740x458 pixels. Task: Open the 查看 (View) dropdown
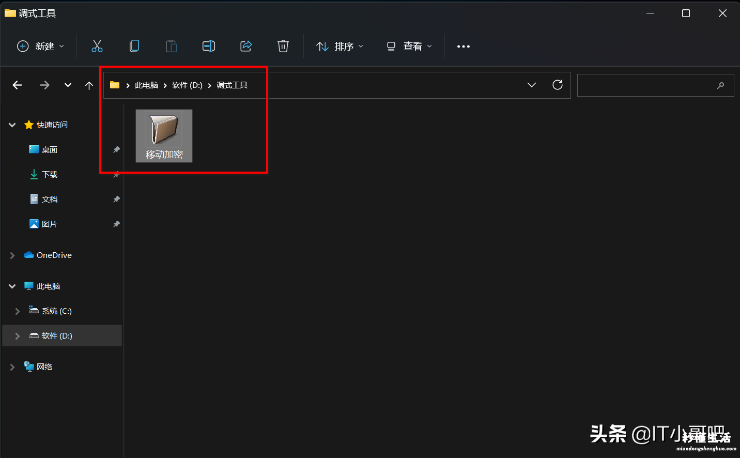click(x=409, y=47)
